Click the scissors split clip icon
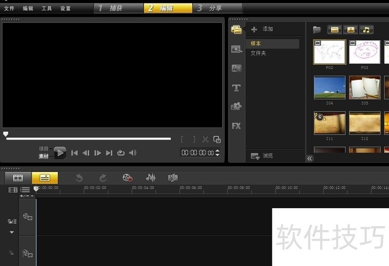389x266 pixels. coord(205,140)
